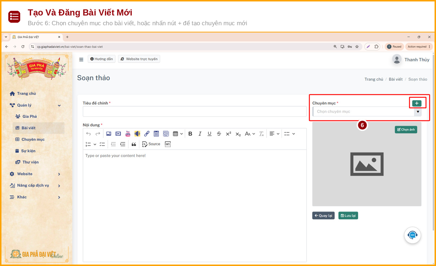This screenshot has width=436, height=266.
Task: Expand the Khác sidebar section
Action: (35, 197)
